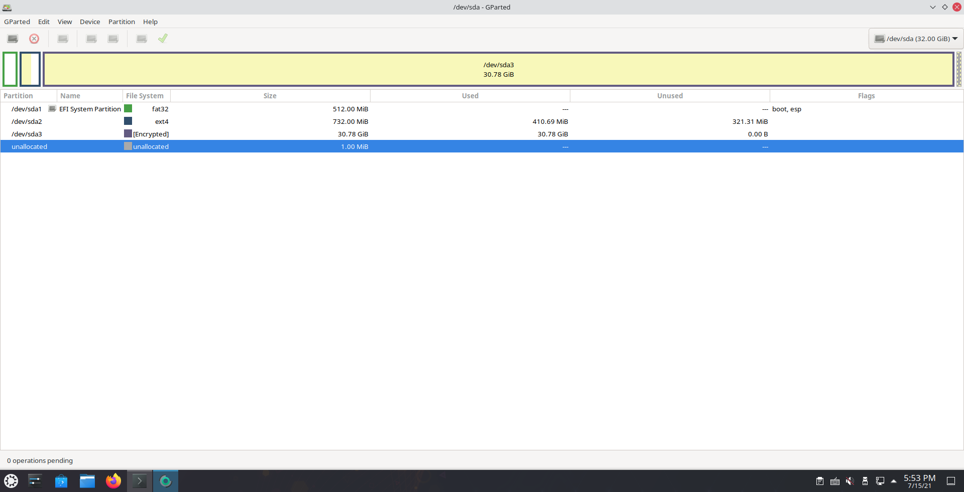Click the ext4 file system text
This screenshot has width=964, height=492.
(x=162, y=121)
